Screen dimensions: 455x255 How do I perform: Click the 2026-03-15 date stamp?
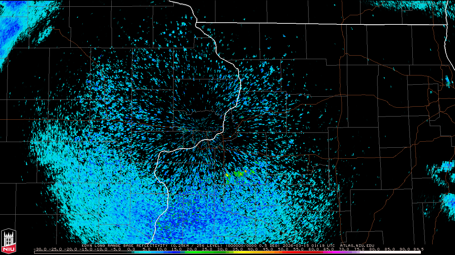(x=295, y=245)
